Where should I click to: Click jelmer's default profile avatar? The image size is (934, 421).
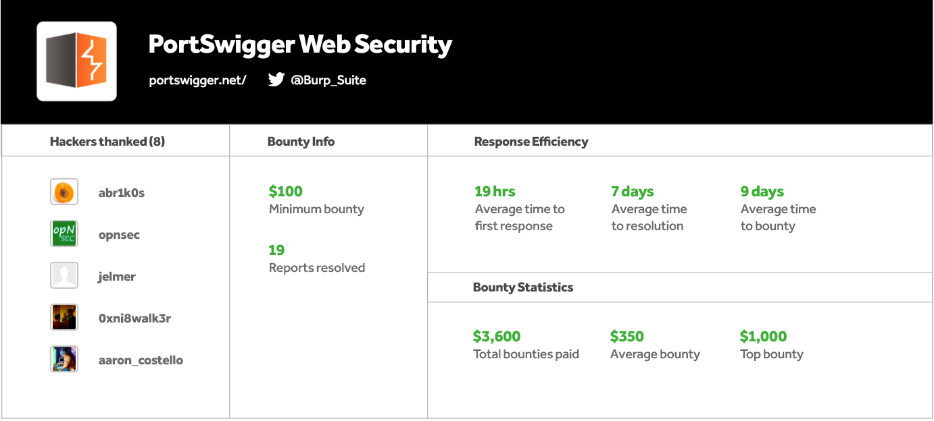(64, 276)
